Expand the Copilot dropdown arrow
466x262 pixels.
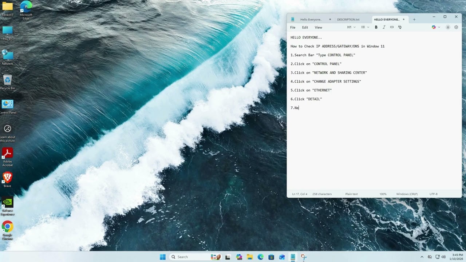439,27
